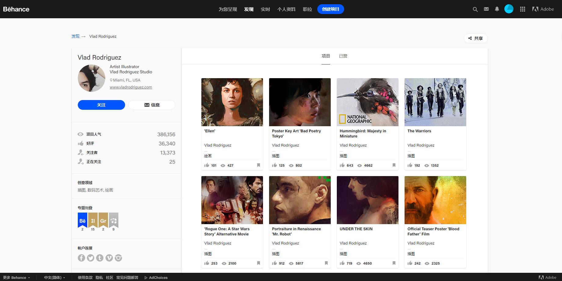The image size is (562, 281).
Task: Open the Facebook account link icon
Action: [81, 258]
